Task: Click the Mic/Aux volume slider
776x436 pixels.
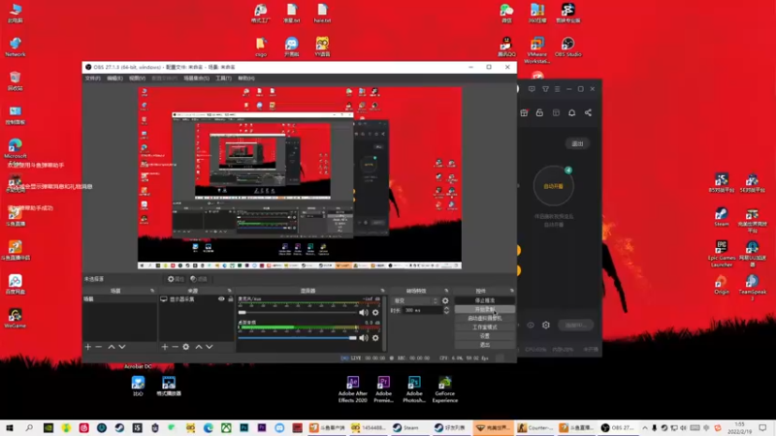Action: point(298,312)
